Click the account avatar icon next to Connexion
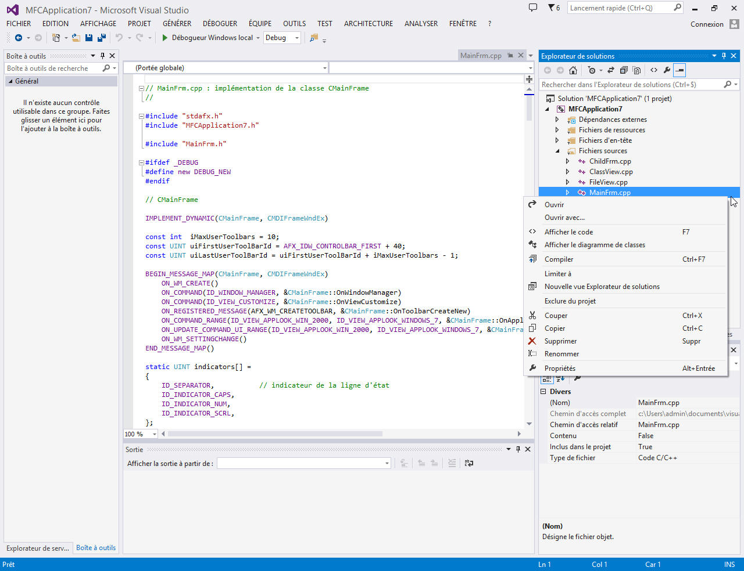This screenshot has height=571, width=744. pos(734,24)
